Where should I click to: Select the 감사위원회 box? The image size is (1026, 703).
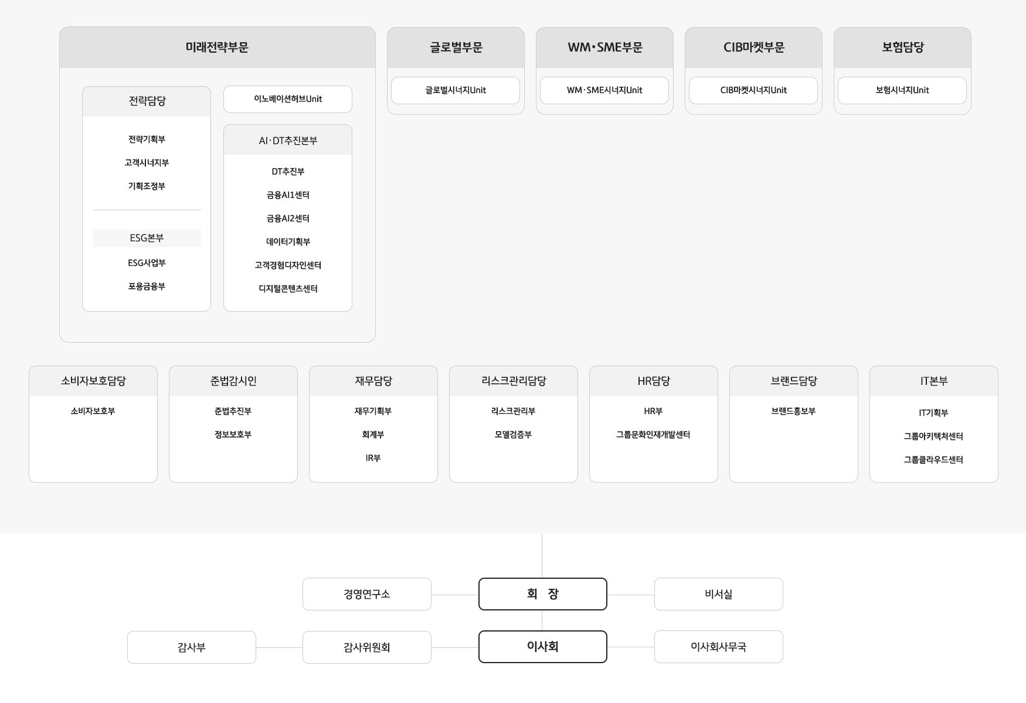[366, 647]
